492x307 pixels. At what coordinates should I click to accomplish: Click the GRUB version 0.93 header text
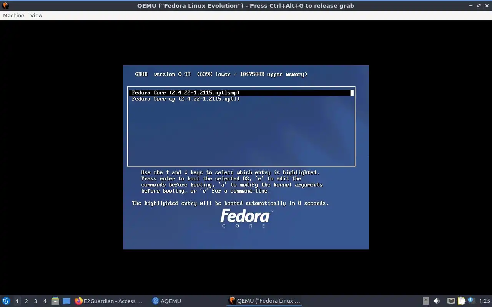pyautogui.click(x=221, y=74)
